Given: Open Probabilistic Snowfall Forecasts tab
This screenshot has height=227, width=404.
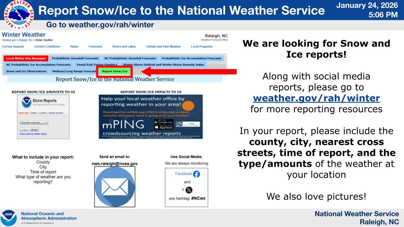Looking at the screenshot, I should tap(75, 58).
